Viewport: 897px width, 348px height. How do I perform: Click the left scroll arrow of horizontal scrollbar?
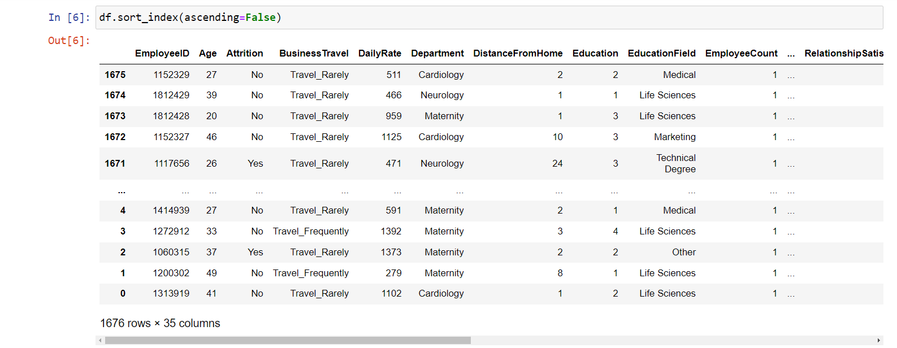click(100, 341)
